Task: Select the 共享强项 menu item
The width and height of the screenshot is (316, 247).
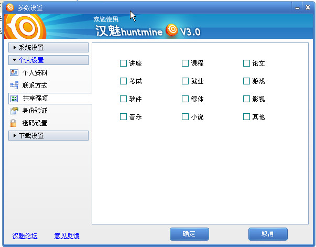Action: tap(50, 99)
